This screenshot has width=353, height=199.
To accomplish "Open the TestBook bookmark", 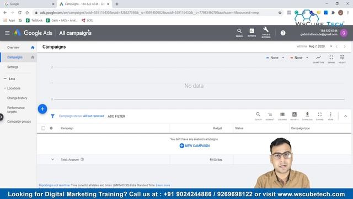I will pos(34,20).
